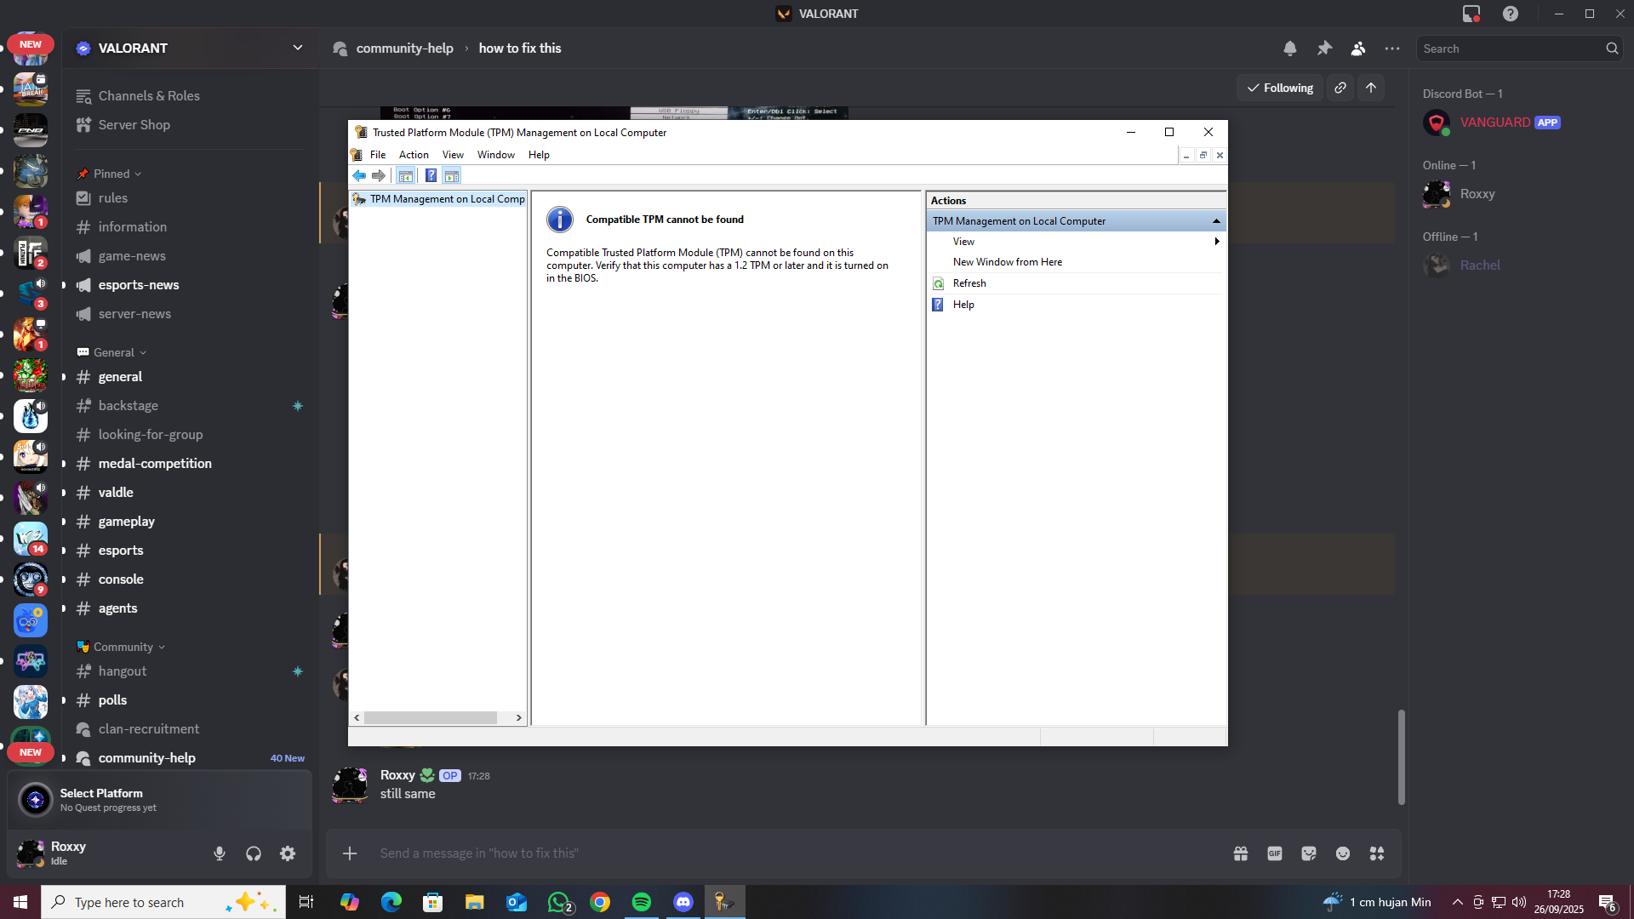Image resolution: width=1634 pixels, height=919 pixels.
Task: Open the GIF picker
Action: 1275,853
